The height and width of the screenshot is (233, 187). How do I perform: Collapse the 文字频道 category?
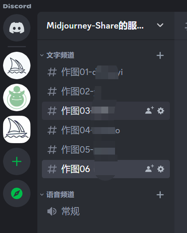(x=58, y=55)
